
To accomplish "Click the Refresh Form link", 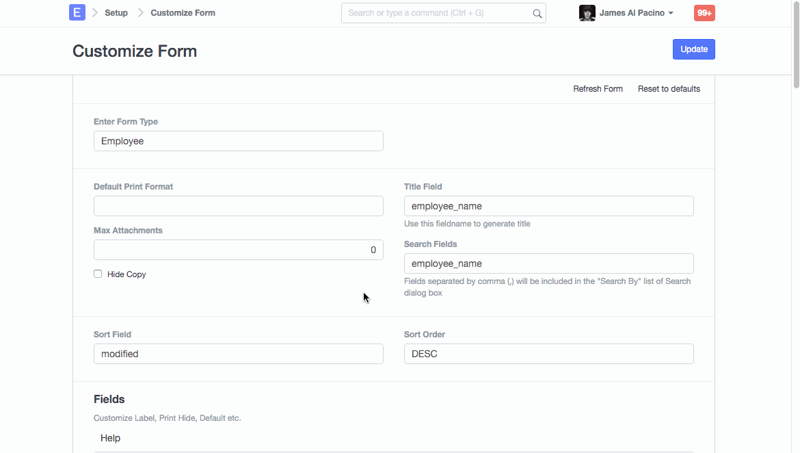I will click(x=598, y=89).
